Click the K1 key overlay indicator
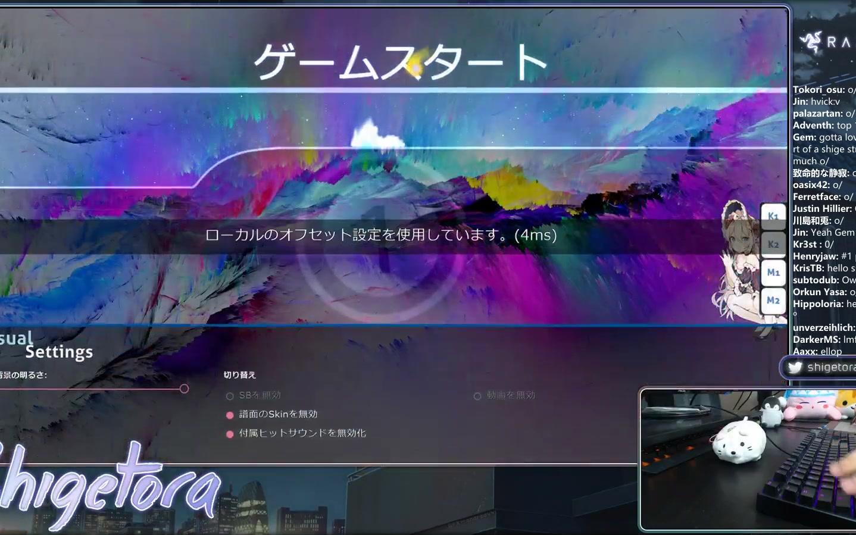The height and width of the screenshot is (535, 856). (x=773, y=217)
